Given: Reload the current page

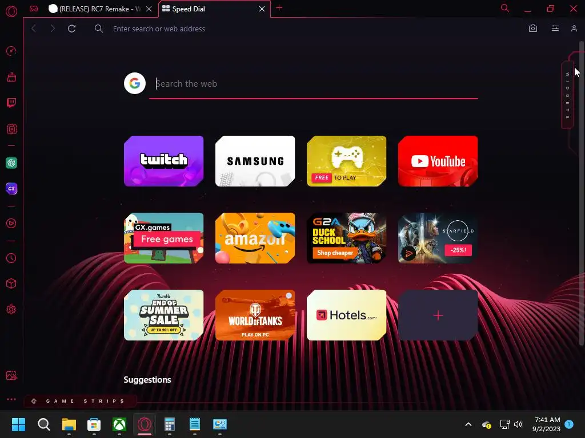Looking at the screenshot, I should coord(71,29).
